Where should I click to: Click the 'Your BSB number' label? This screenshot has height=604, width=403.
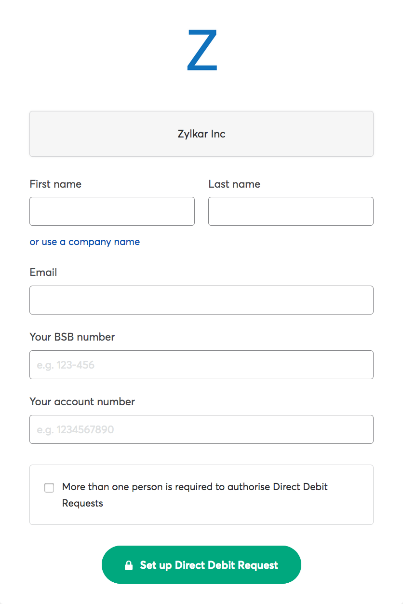(72, 337)
